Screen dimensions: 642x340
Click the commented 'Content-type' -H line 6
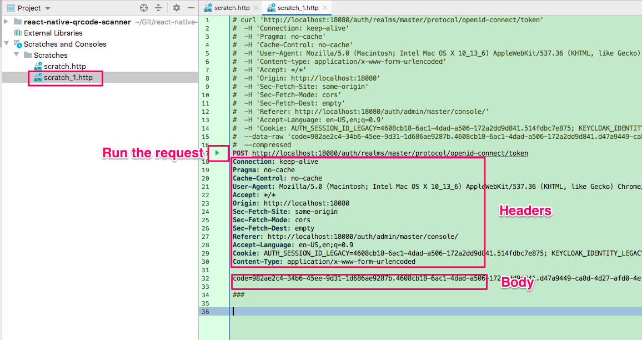[x=339, y=62]
